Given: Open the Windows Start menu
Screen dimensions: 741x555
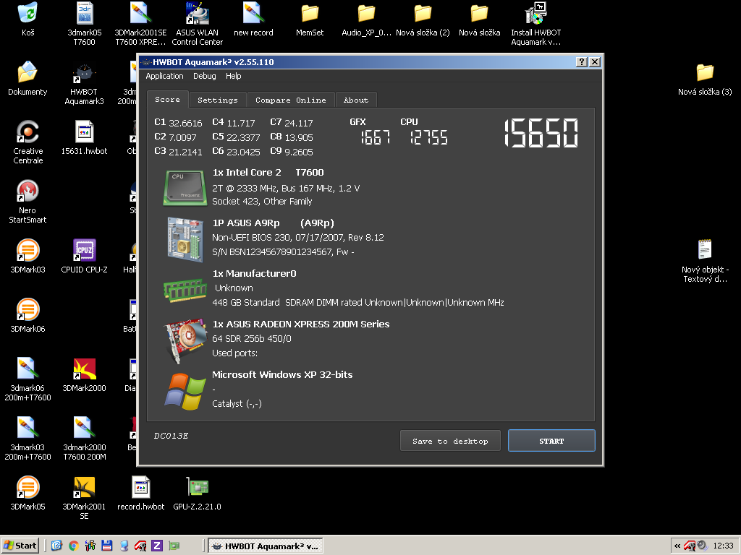Looking at the screenshot, I should click(x=20, y=546).
